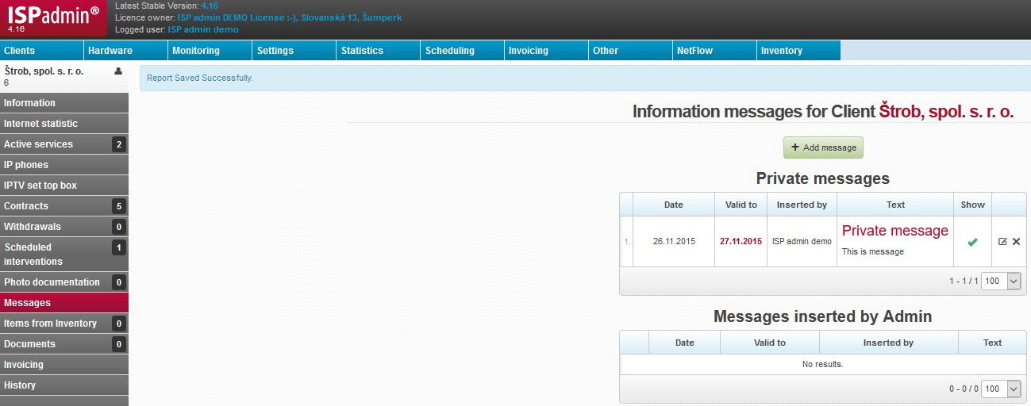Open the Clients menu
1031x406 pixels.
pyautogui.click(x=42, y=50)
